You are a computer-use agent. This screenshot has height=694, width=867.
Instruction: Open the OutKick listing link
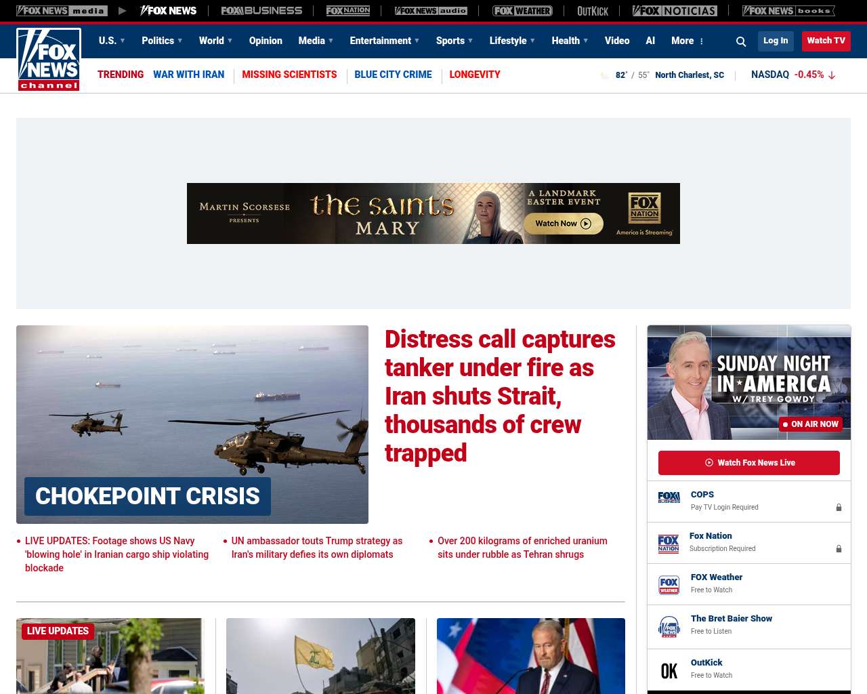pyautogui.click(x=706, y=663)
